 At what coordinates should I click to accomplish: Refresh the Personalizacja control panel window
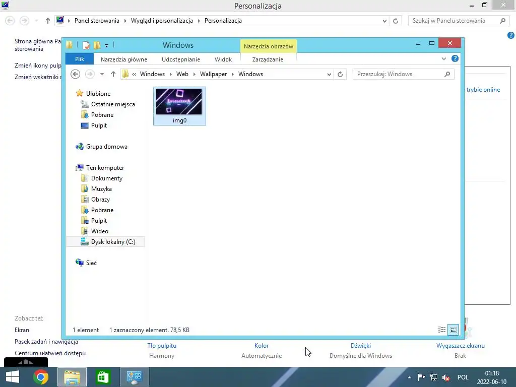point(396,21)
